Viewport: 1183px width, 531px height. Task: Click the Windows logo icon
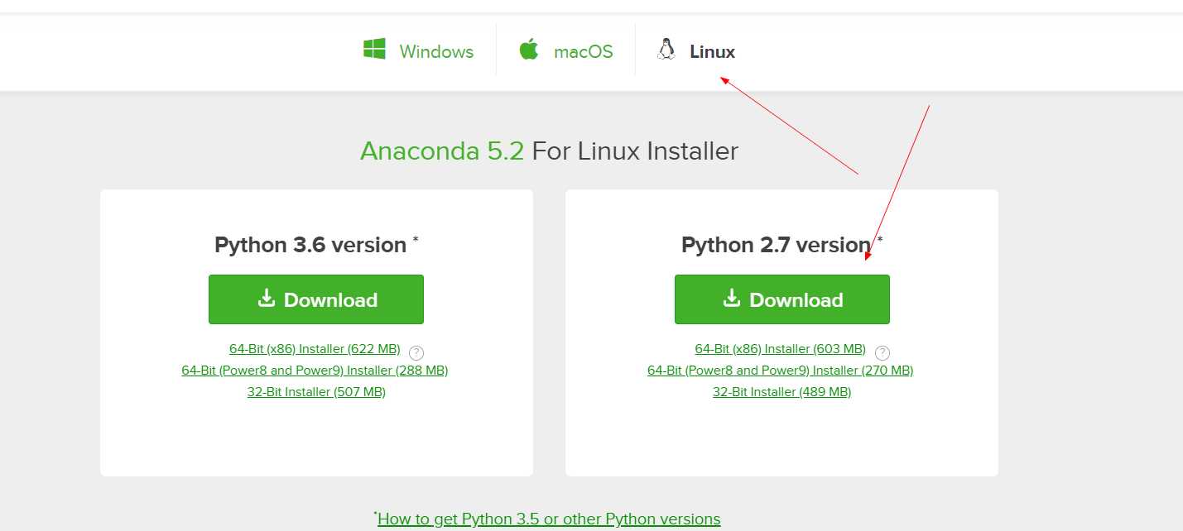point(374,49)
